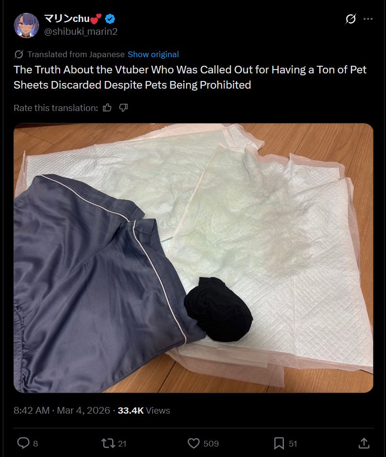Click the 8:42 AM · Mar 4, 2026 timestamp
Screen dimensions: 386x457
(62, 410)
